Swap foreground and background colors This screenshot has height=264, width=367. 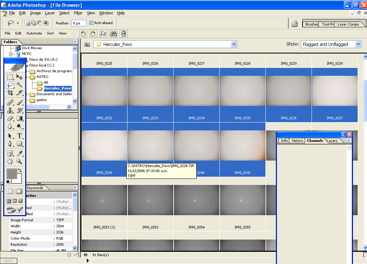pos(19,170)
